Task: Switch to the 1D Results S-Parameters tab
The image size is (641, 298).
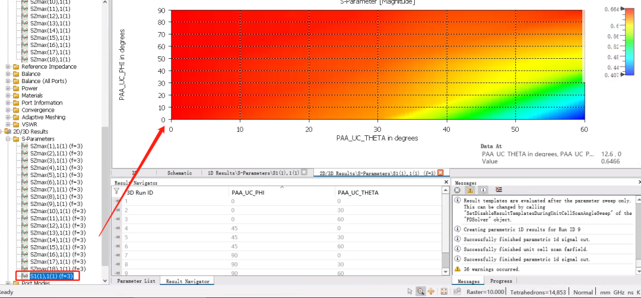Action: coord(254,173)
